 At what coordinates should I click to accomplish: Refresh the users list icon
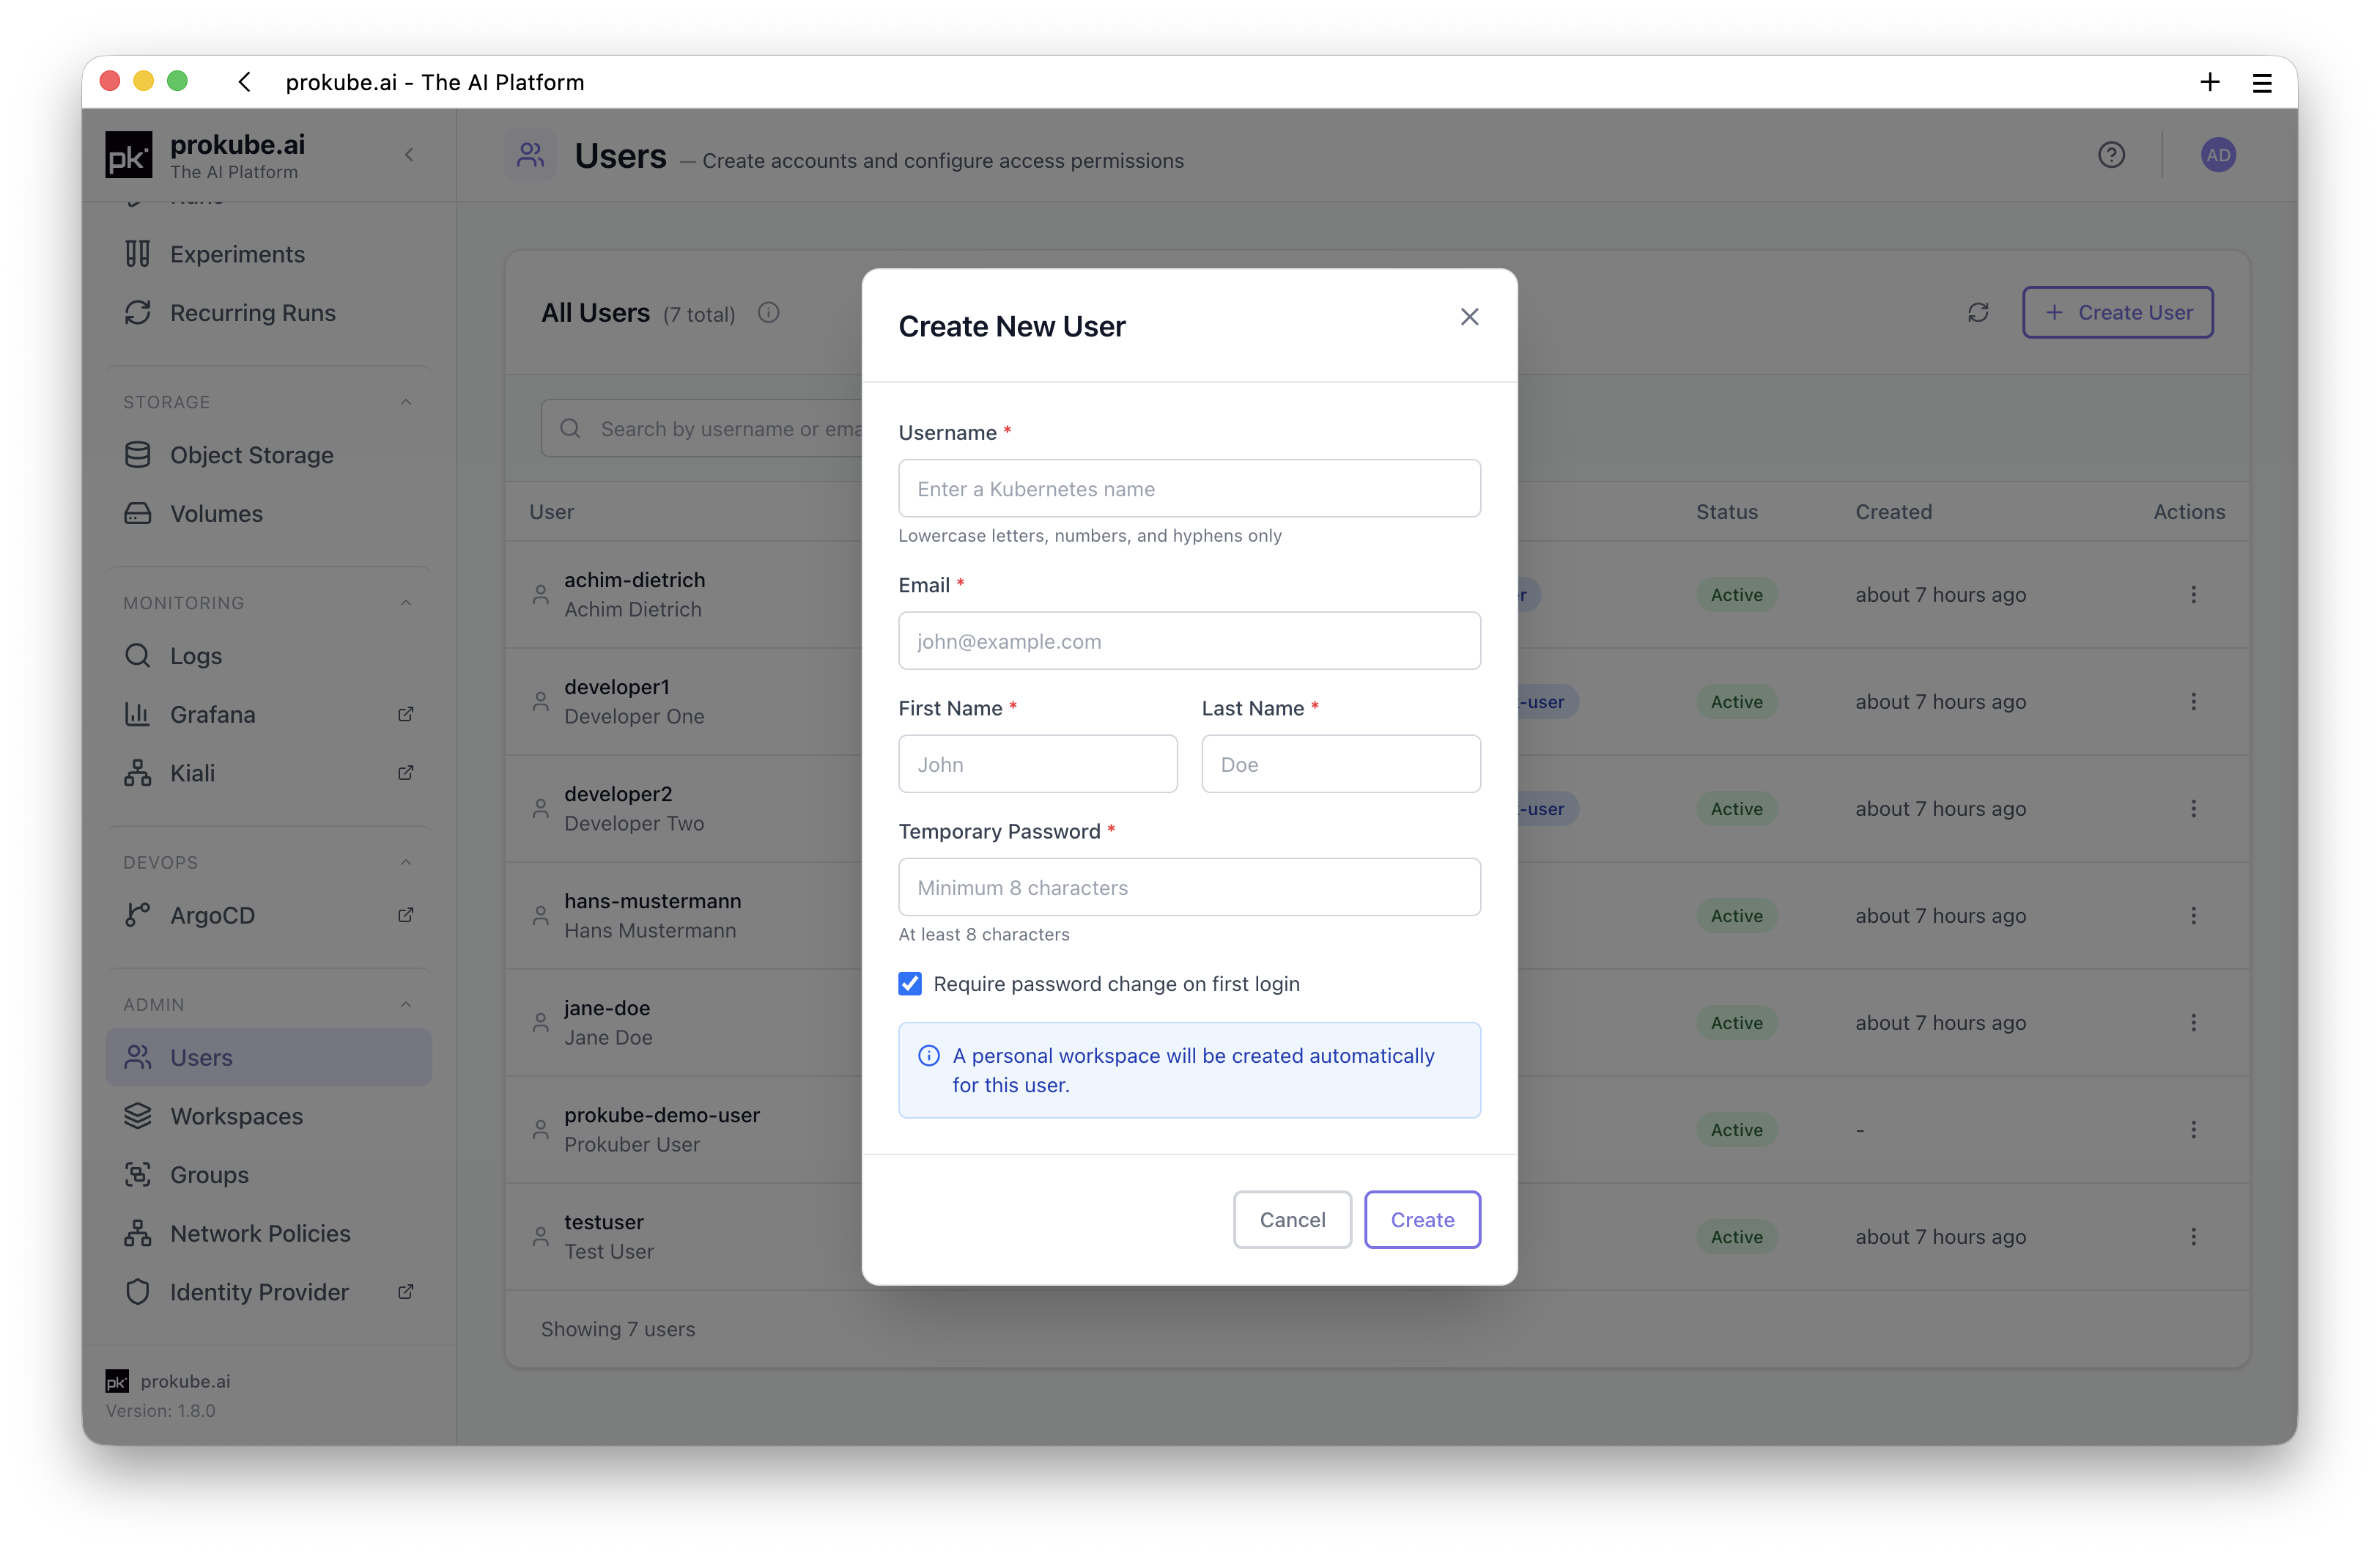pos(1978,312)
